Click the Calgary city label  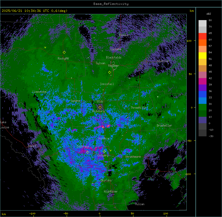[103, 155]
